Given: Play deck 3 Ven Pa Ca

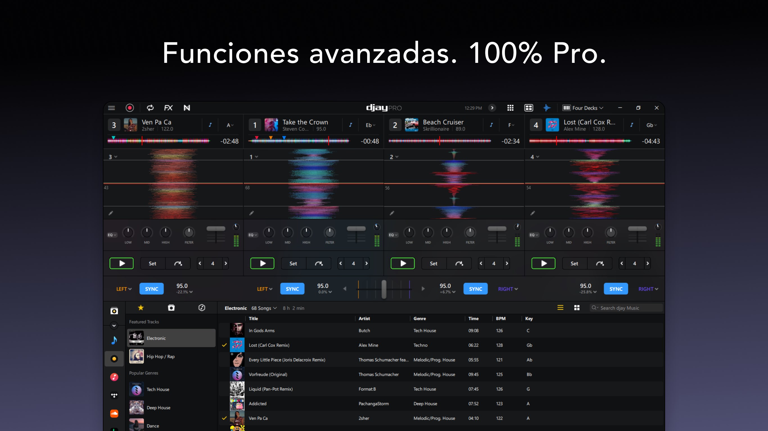Looking at the screenshot, I should (x=122, y=263).
